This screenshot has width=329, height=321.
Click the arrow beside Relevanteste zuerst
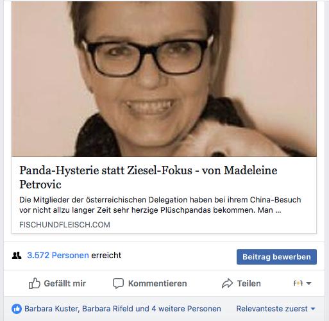point(313,309)
